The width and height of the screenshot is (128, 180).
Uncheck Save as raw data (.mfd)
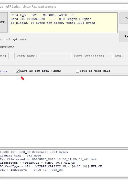pyautogui.click(x=18, y=71)
